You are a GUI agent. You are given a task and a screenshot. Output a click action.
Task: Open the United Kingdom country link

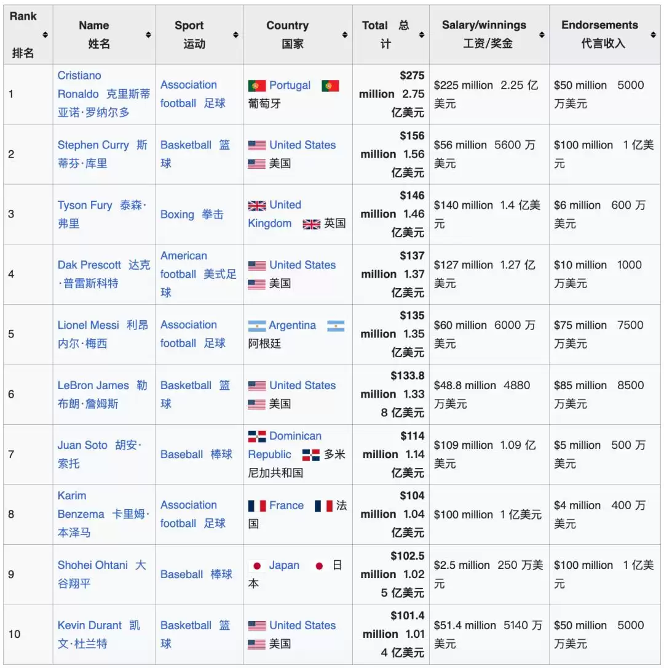(x=275, y=214)
